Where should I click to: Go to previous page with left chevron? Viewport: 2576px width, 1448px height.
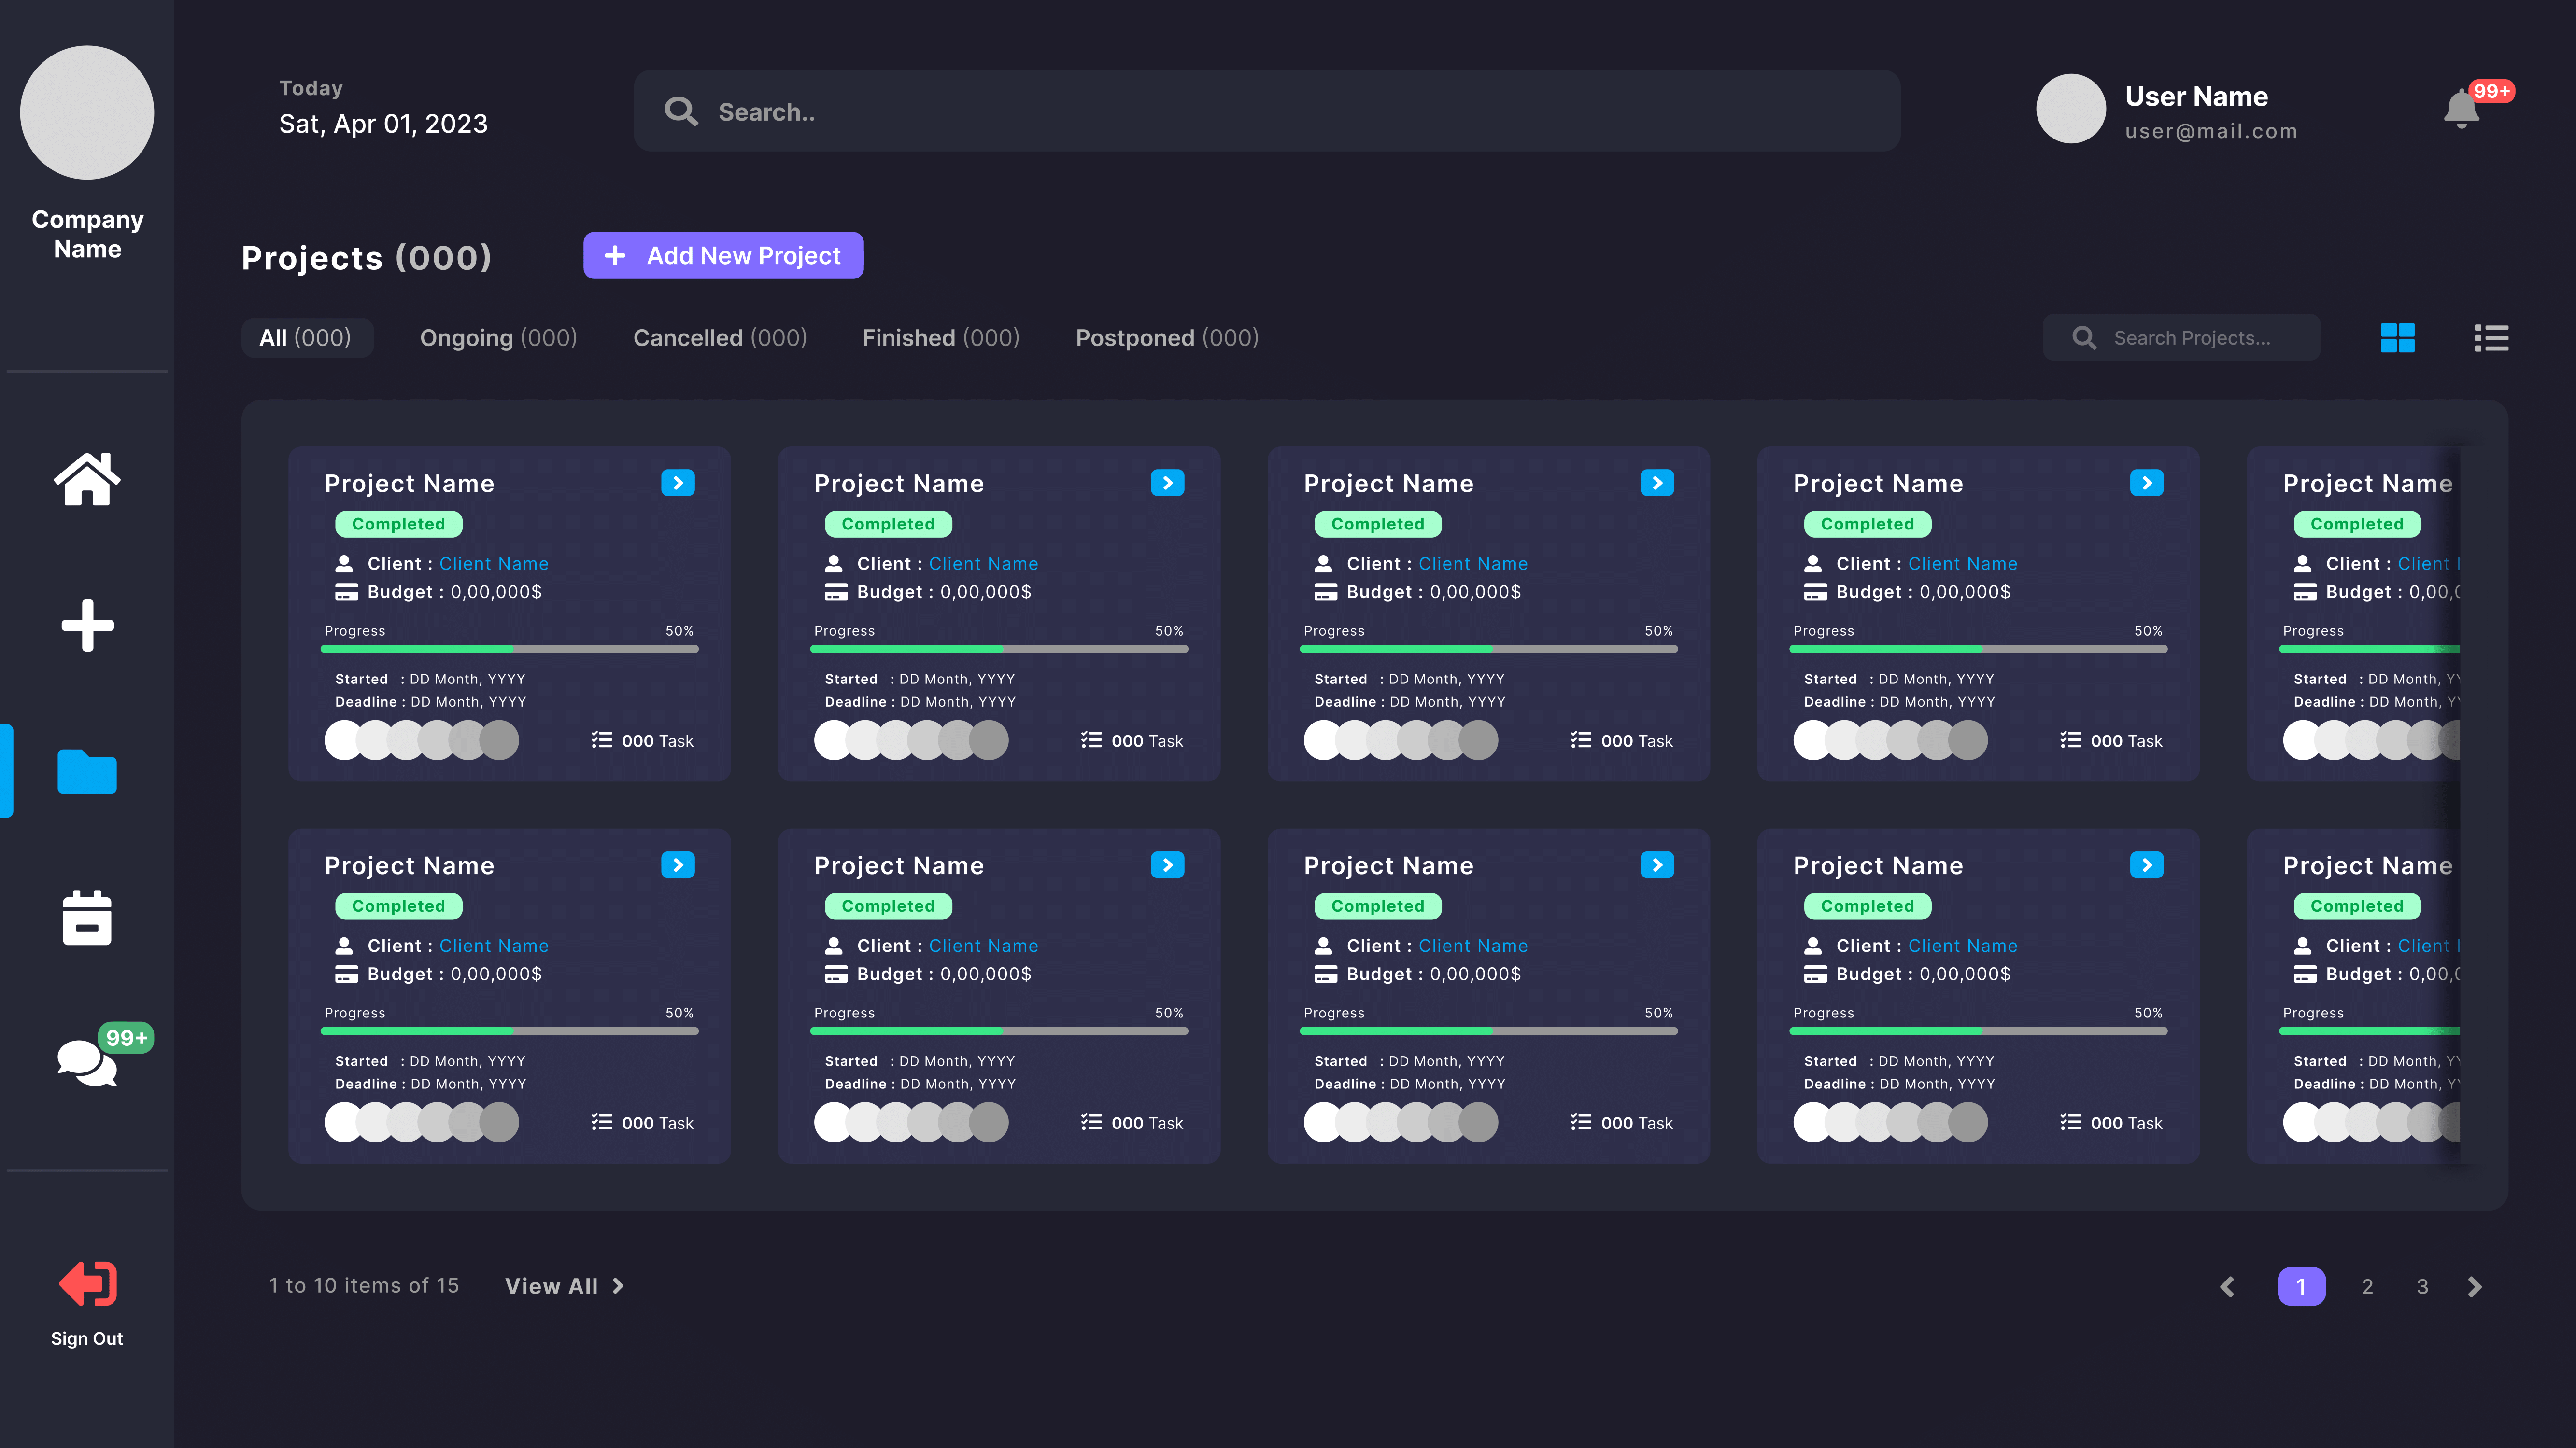point(2227,1286)
